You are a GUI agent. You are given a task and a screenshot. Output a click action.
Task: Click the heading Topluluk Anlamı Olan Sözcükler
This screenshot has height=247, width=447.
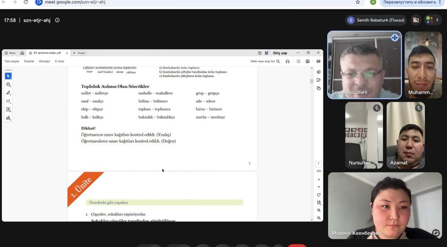[115, 86]
